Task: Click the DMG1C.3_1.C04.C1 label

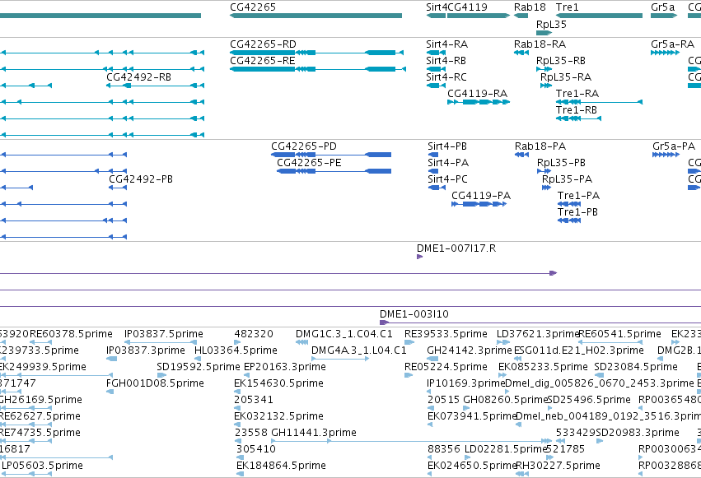Action: point(344,334)
